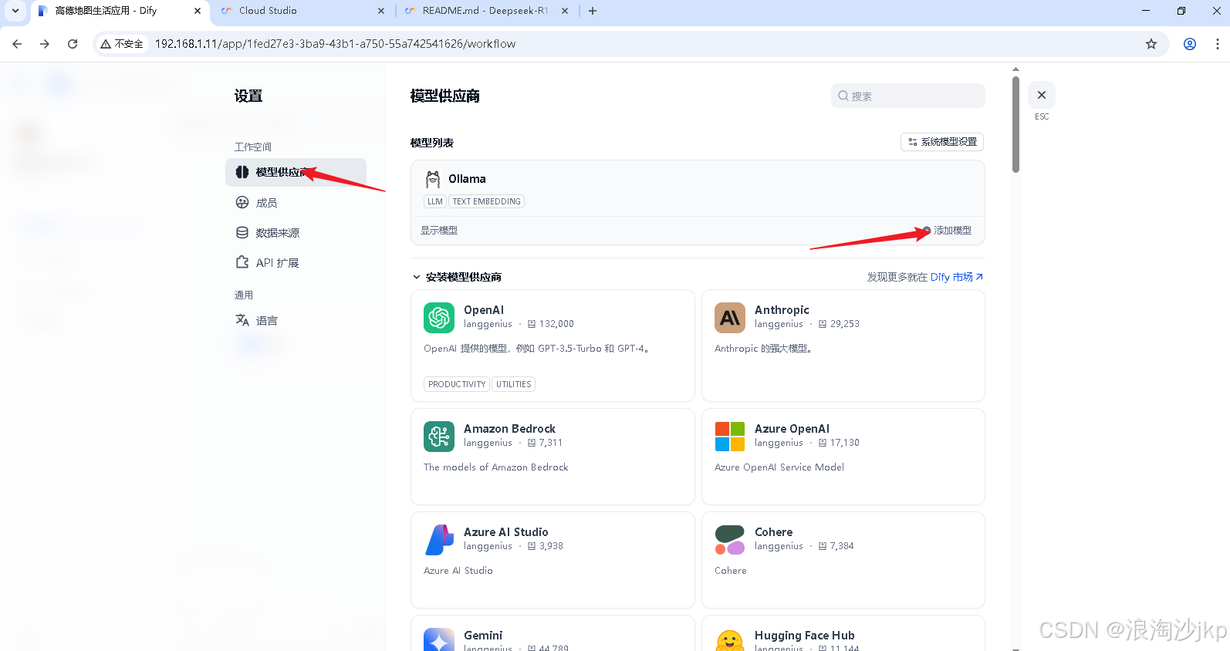Image resolution: width=1230 pixels, height=651 pixels.
Task: Collapse the install model providers section
Action: pyautogui.click(x=417, y=277)
